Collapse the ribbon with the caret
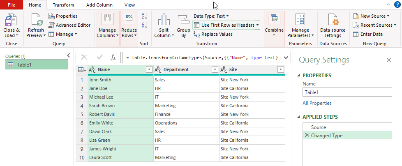This screenshot has width=402, height=166. (388, 5)
